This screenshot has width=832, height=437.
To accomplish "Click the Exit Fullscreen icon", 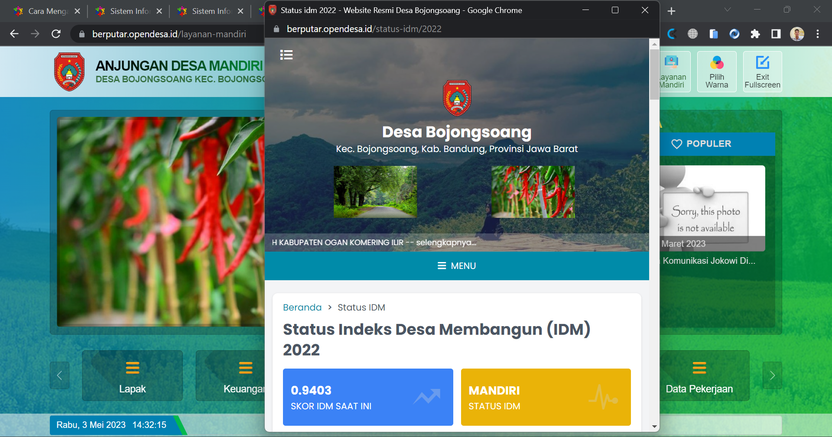I will point(762,63).
